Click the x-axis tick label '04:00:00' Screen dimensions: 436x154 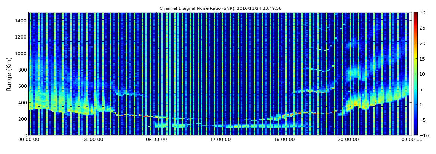tap(92, 140)
